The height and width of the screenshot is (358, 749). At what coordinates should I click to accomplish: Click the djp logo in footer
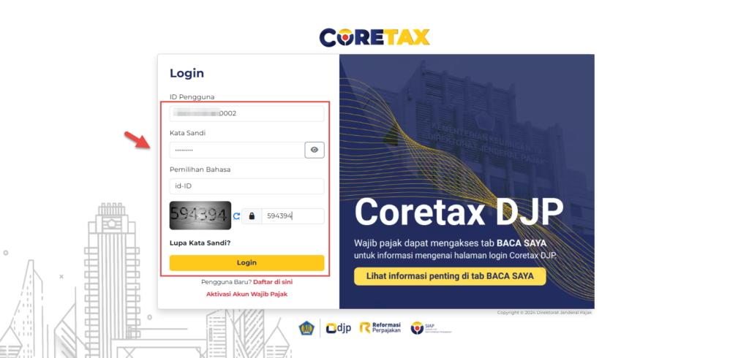(x=339, y=328)
